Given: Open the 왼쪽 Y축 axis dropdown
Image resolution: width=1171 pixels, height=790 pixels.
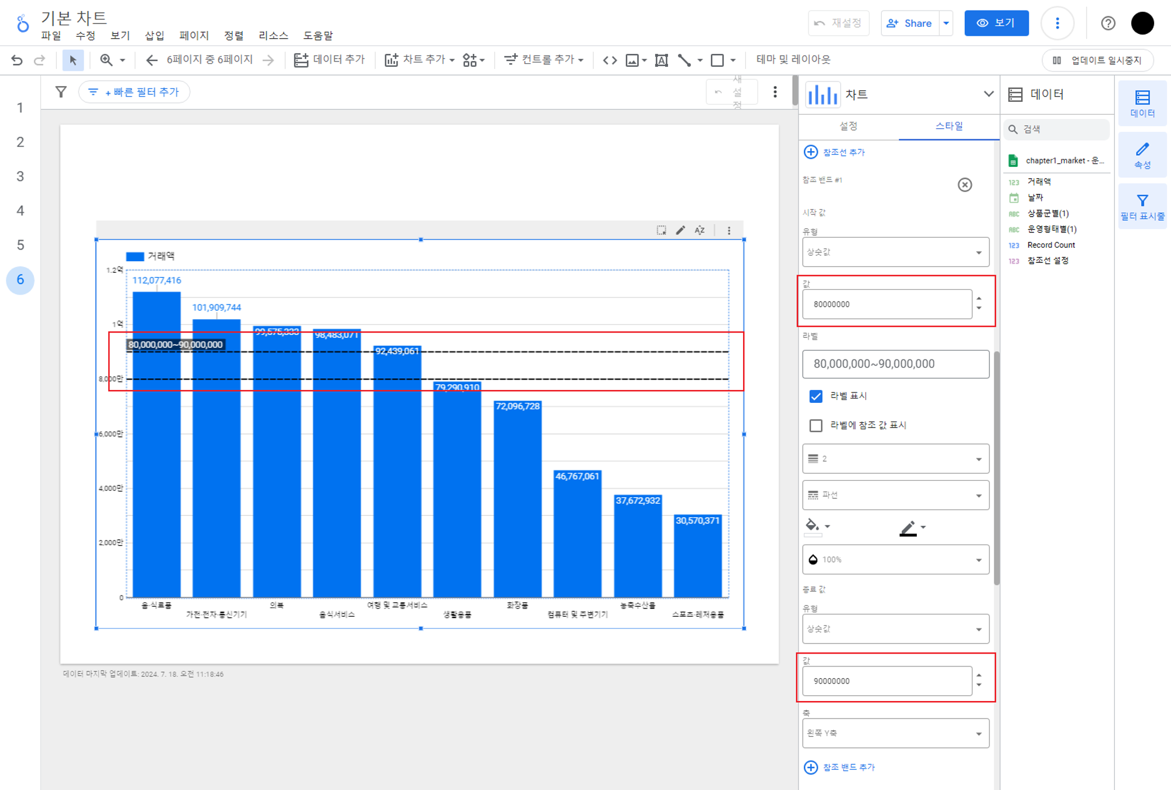Looking at the screenshot, I should (895, 733).
